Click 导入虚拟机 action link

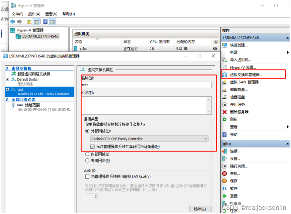240,60
